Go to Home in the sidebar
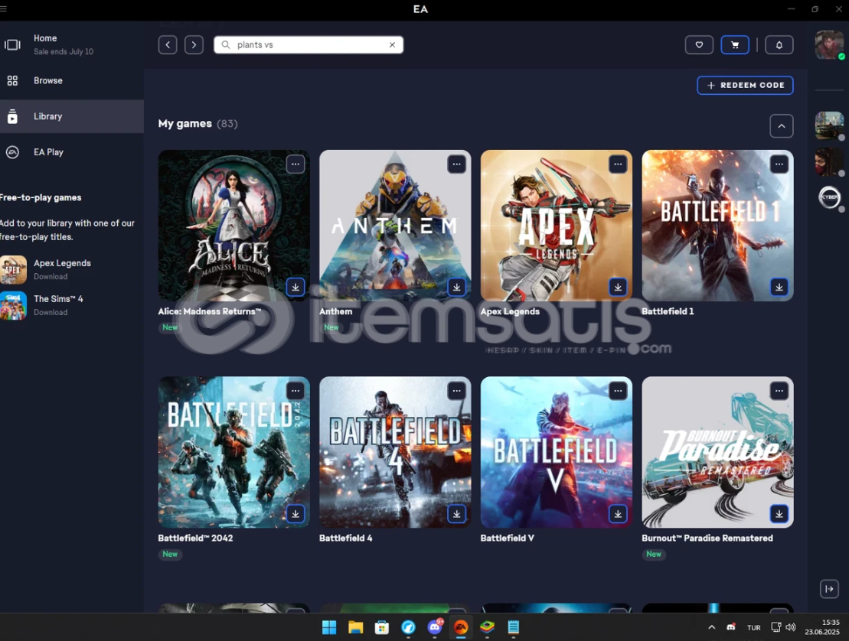 [72, 44]
